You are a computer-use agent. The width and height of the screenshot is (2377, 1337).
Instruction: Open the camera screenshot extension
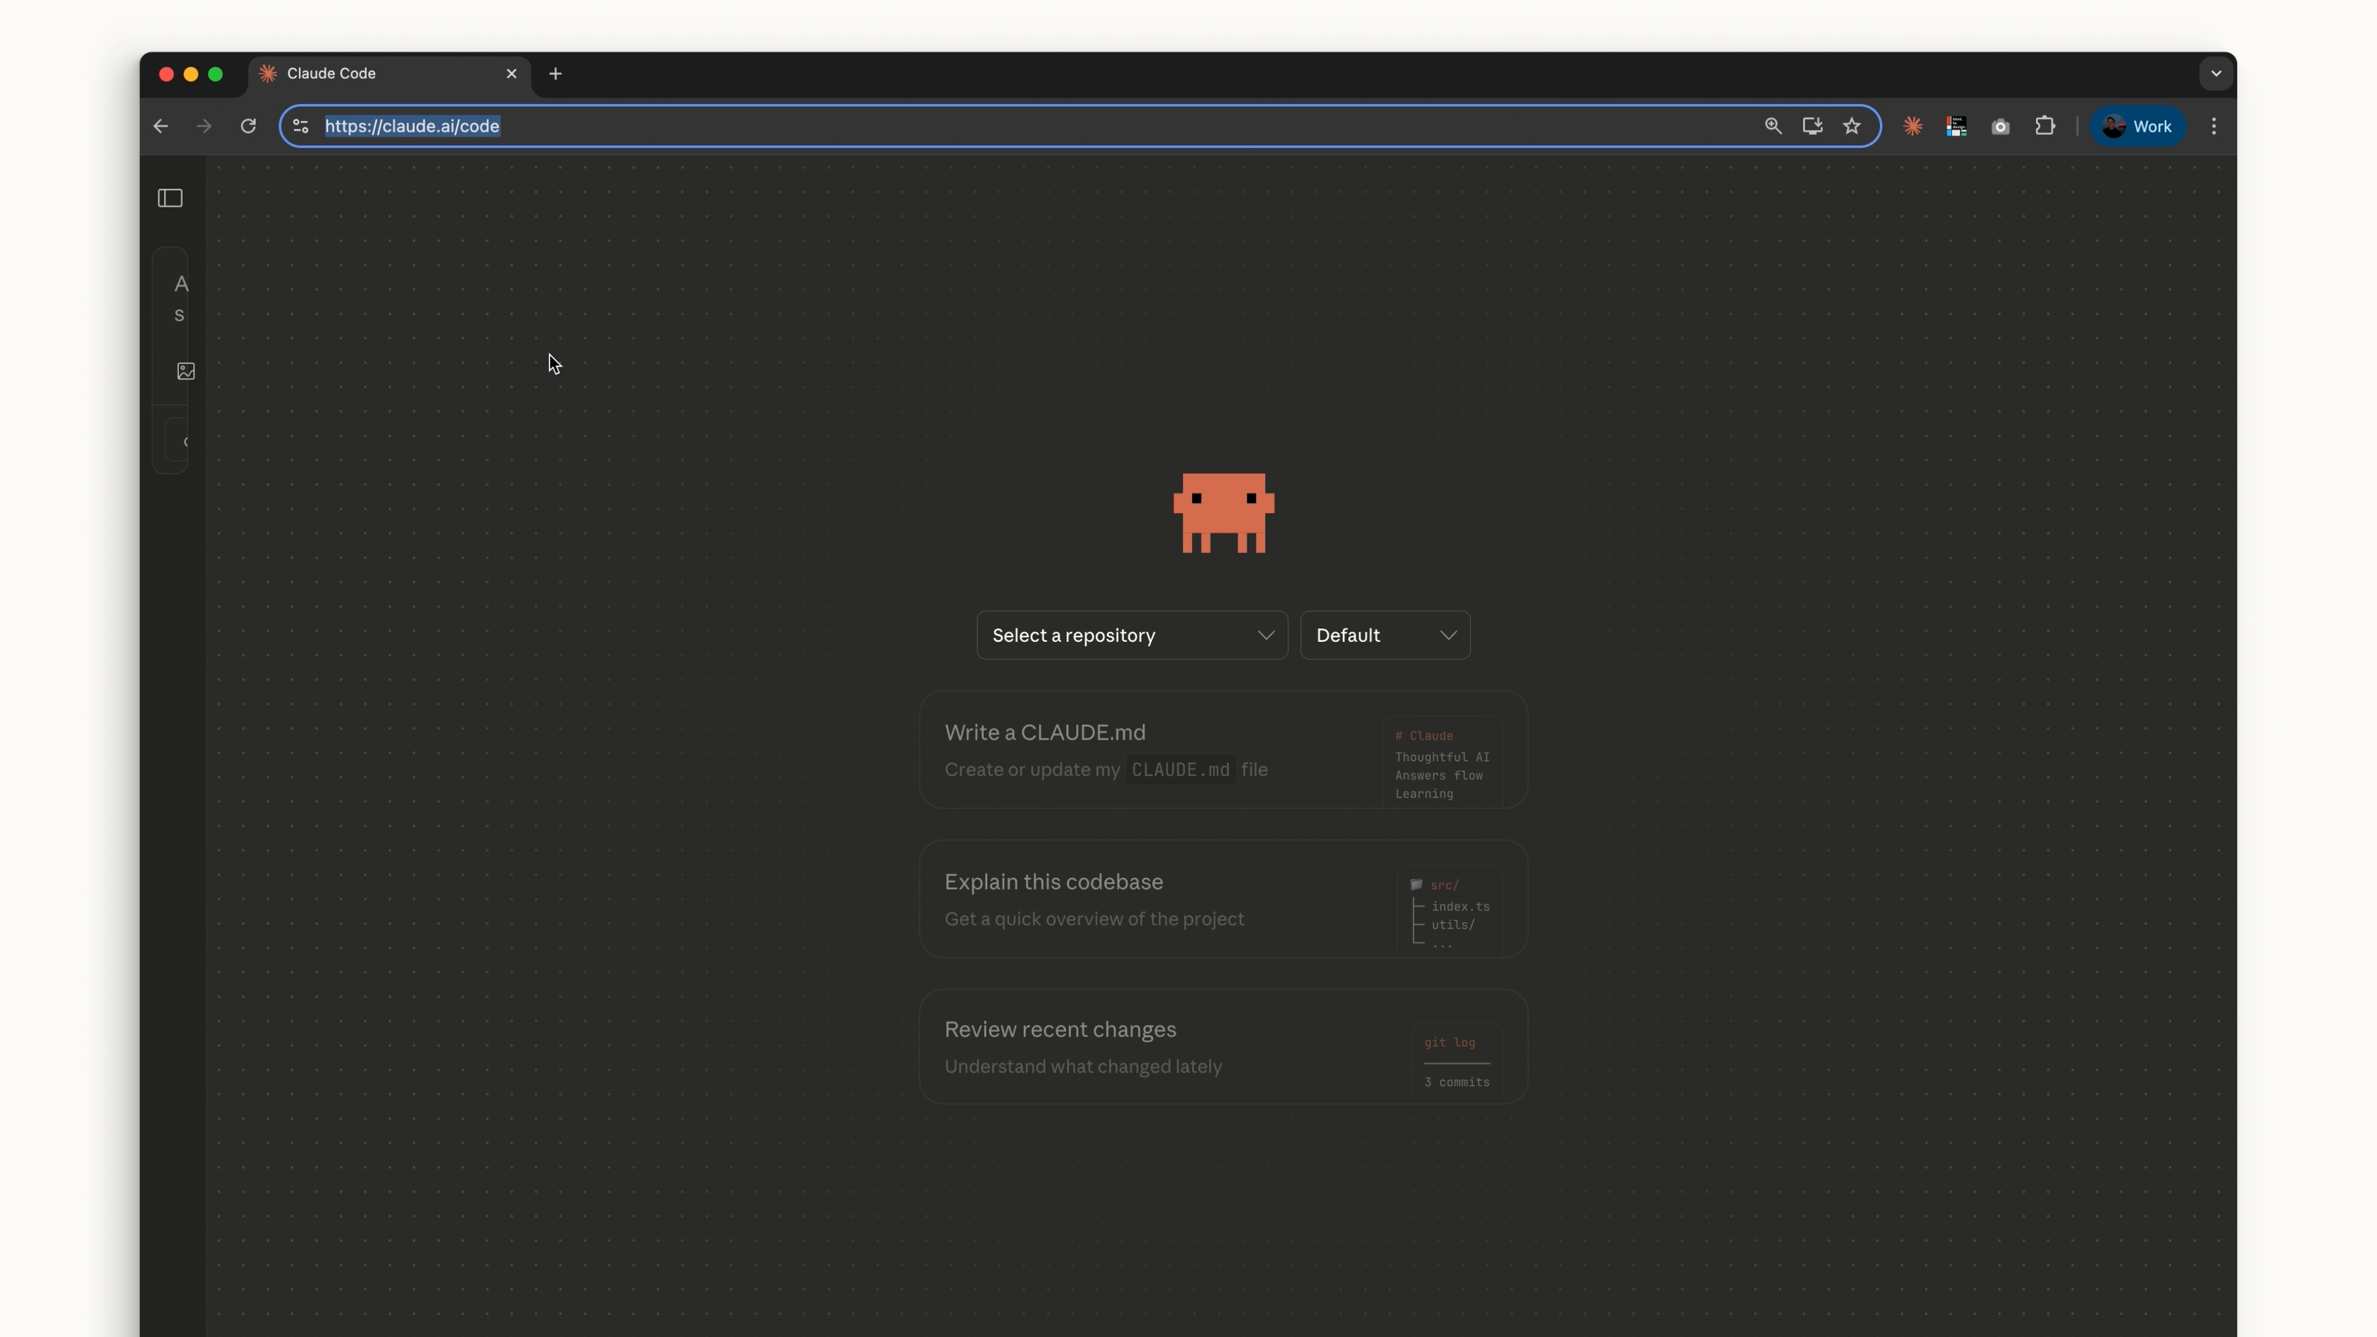point(2001,126)
